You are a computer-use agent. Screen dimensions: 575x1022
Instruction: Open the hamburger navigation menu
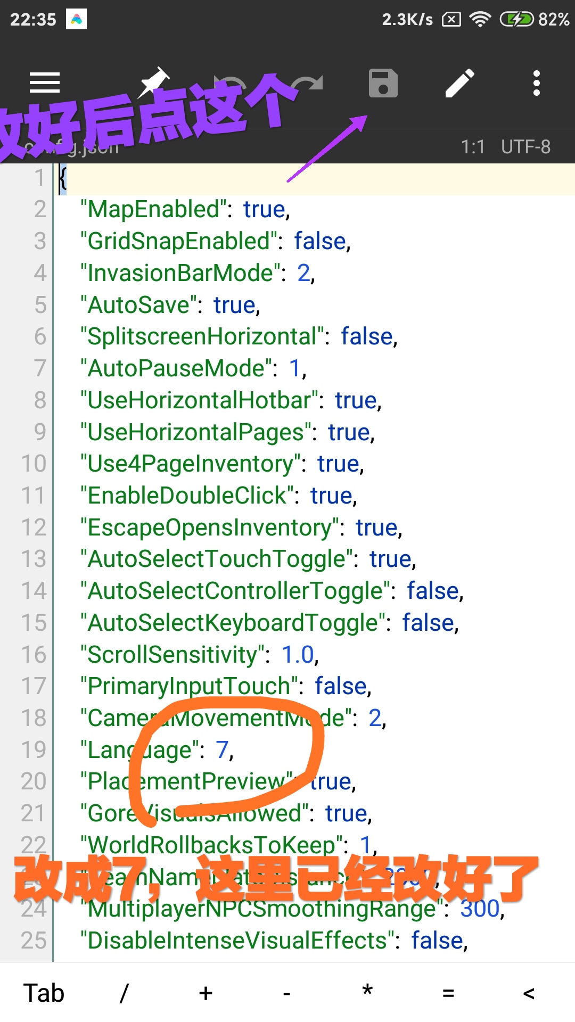pyautogui.click(x=45, y=83)
